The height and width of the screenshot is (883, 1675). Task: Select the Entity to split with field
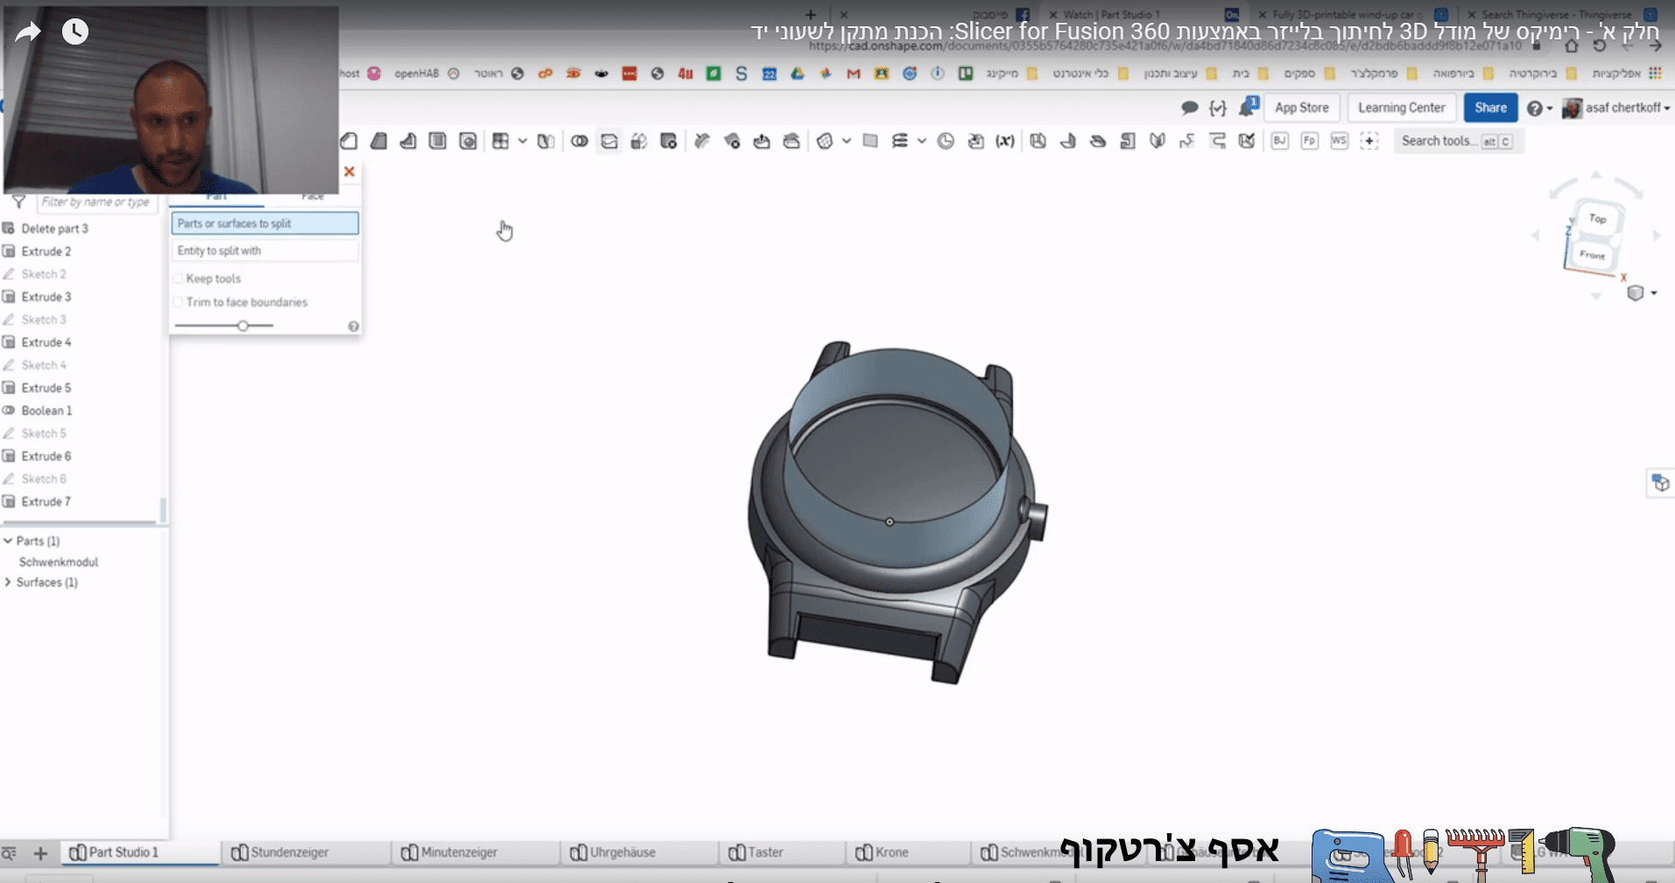point(265,250)
